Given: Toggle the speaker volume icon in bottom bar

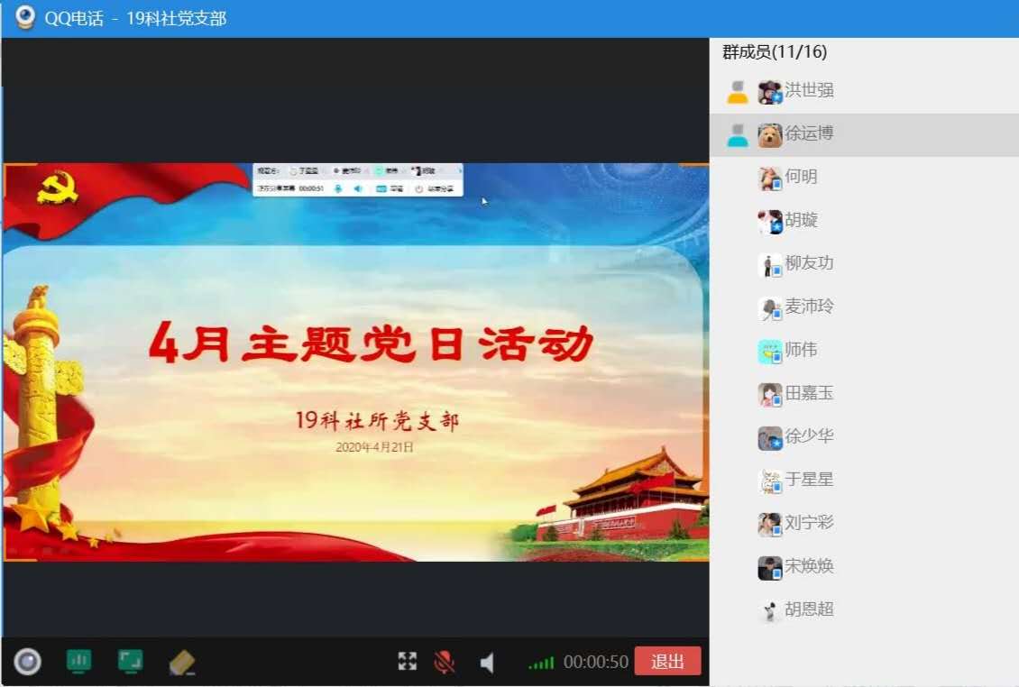Looking at the screenshot, I should pos(487,664).
